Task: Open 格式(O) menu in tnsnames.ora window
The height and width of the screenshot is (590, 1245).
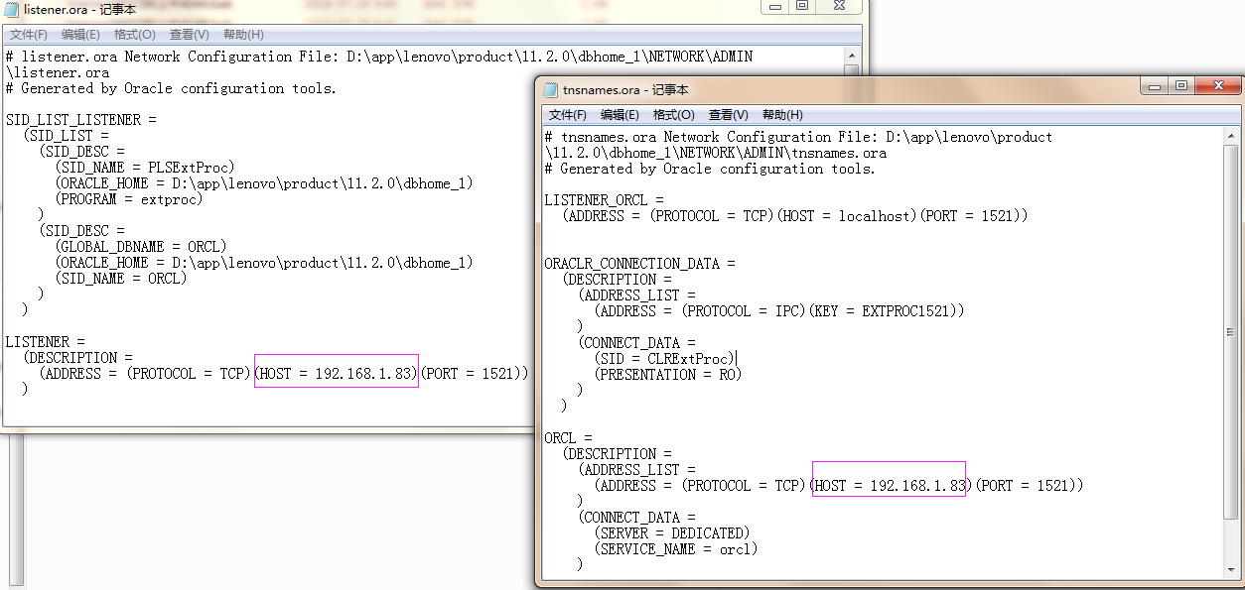Action: tap(673, 115)
